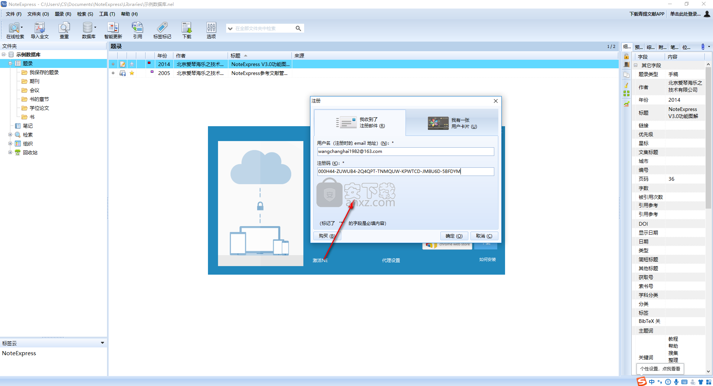Open the 文件 (F) menu
Screen dimensions: 713x386
click(14, 14)
